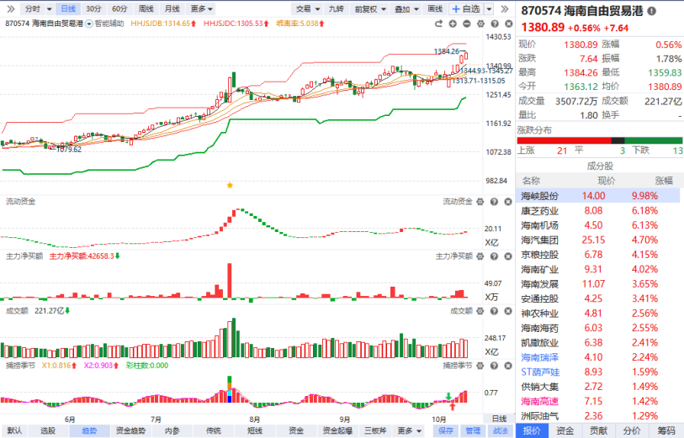Click the red-green 涨跌分布 distribution bar
Screen dimensions: 684x438
[x=599, y=140]
